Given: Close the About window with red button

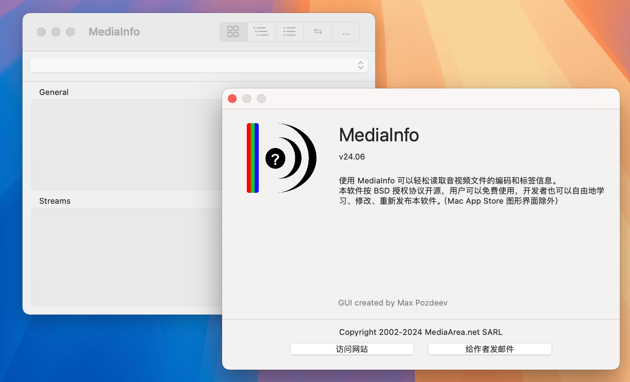Looking at the screenshot, I should [x=232, y=99].
